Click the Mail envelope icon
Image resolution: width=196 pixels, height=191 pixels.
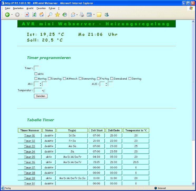tap(73, 15)
